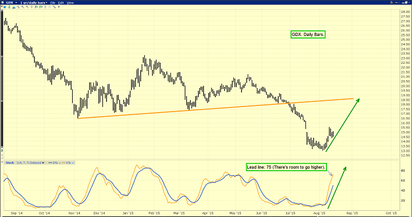Open the K% line options dropdown
This screenshot has height=217, width=412.
click(x=74, y=162)
